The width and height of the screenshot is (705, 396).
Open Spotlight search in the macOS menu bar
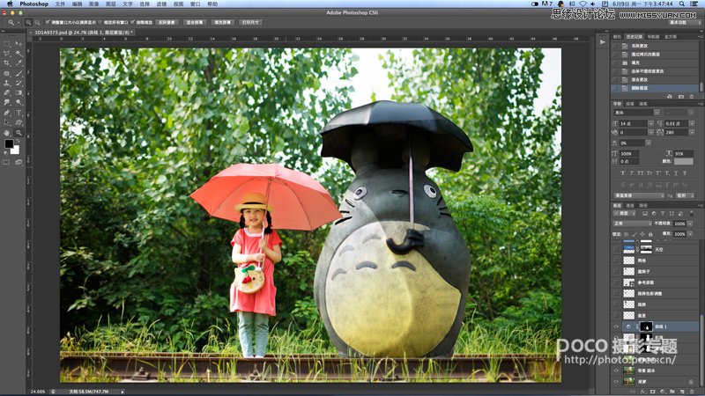[x=682, y=4]
